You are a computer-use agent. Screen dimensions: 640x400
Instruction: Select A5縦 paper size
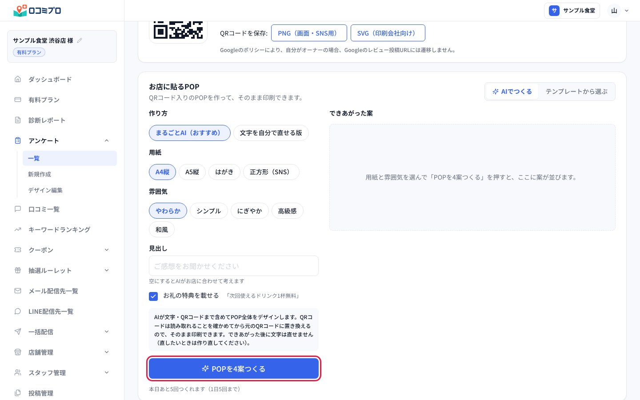click(x=192, y=172)
